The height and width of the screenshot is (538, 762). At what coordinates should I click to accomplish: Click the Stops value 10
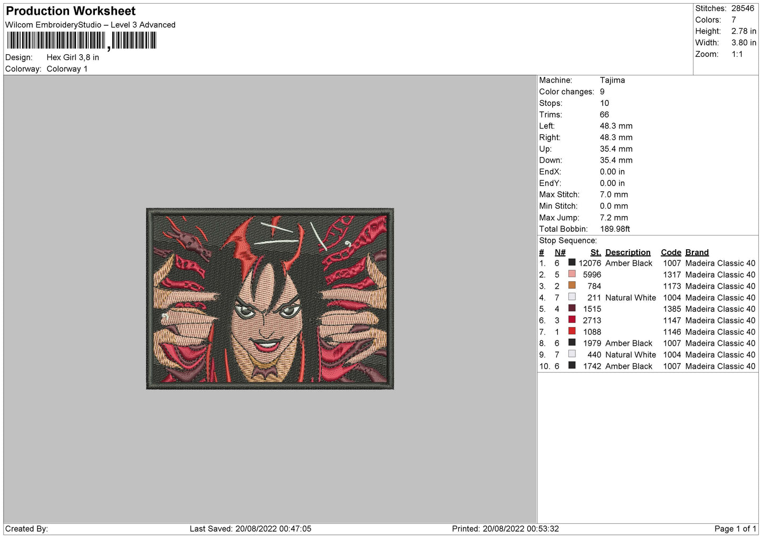point(604,103)
